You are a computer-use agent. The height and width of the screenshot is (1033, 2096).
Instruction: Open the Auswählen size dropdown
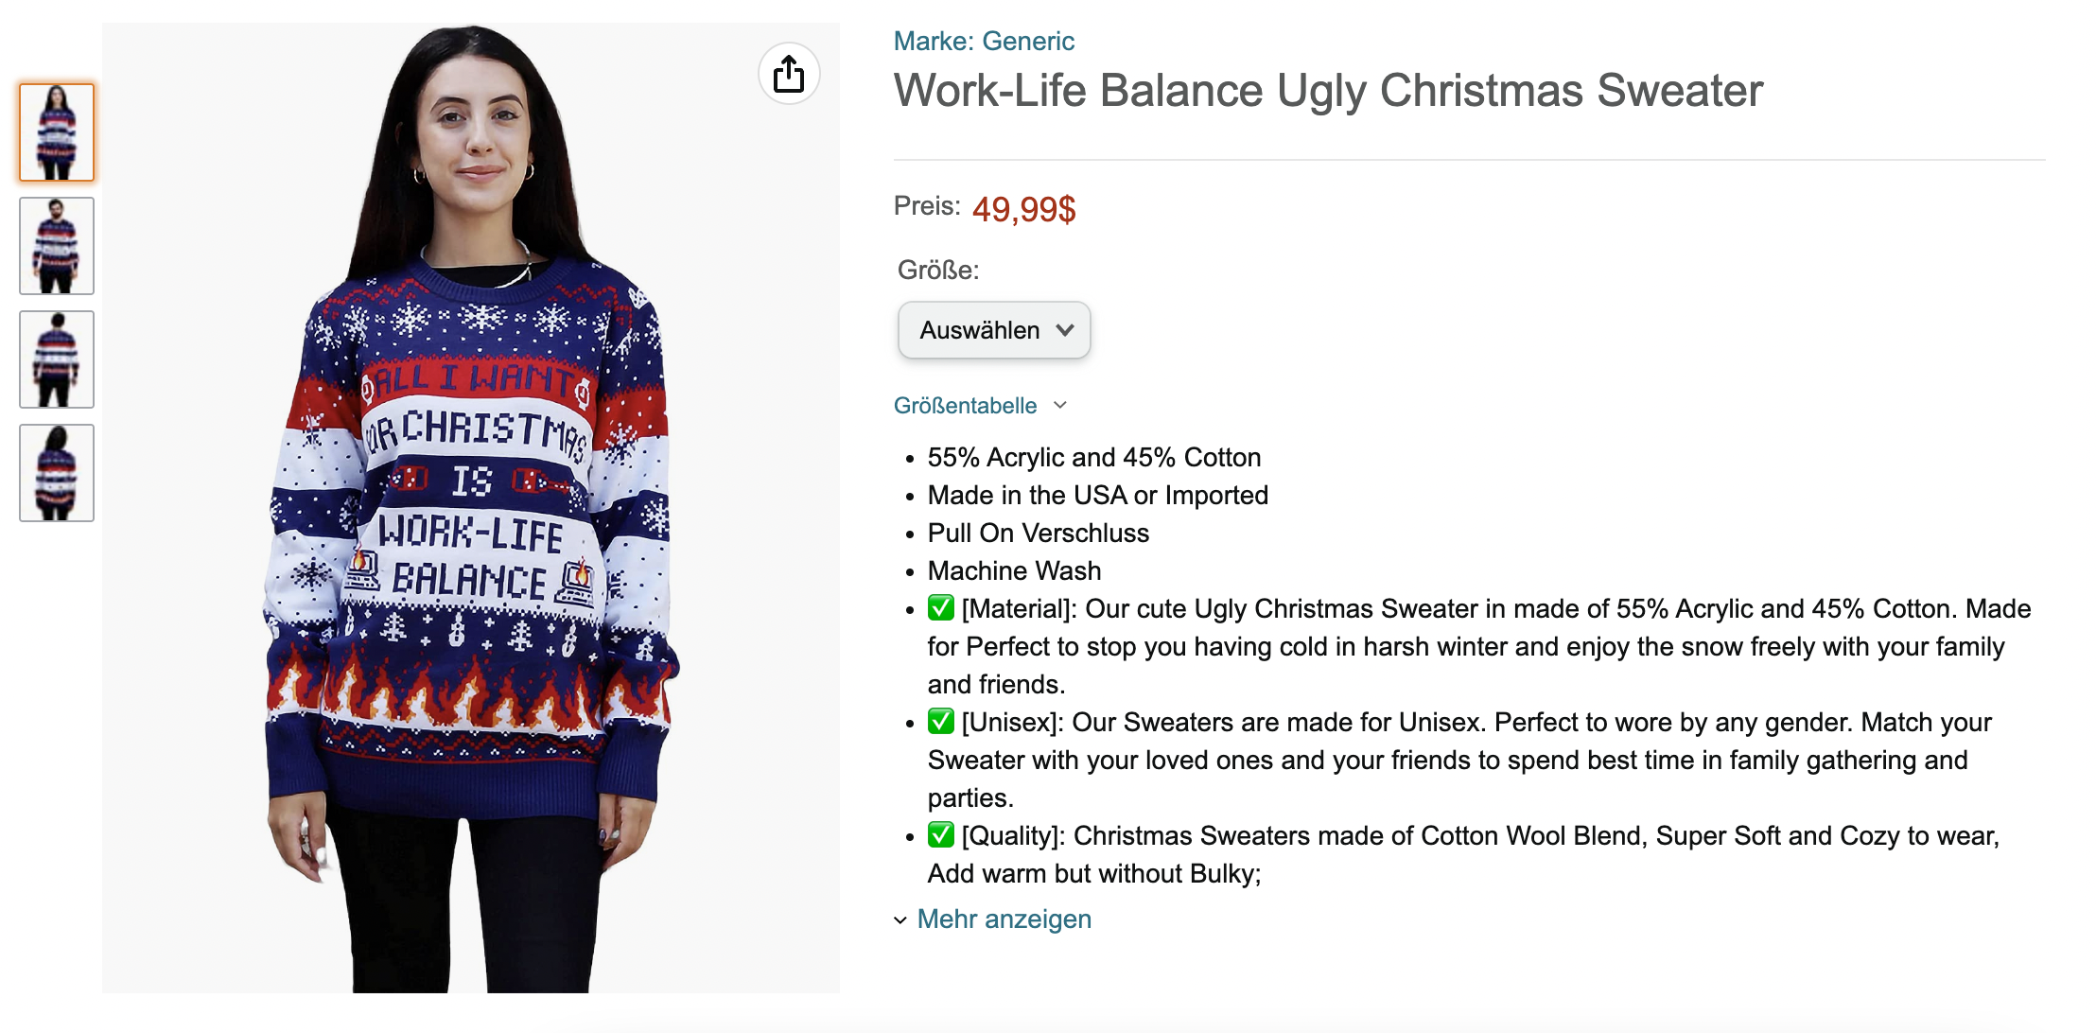(994, 330)
